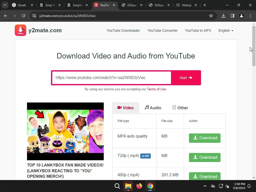The height and width of the screenshot is (192, 256).
Task: Download the 720p (.mp4) video
Action: point(205,157)
